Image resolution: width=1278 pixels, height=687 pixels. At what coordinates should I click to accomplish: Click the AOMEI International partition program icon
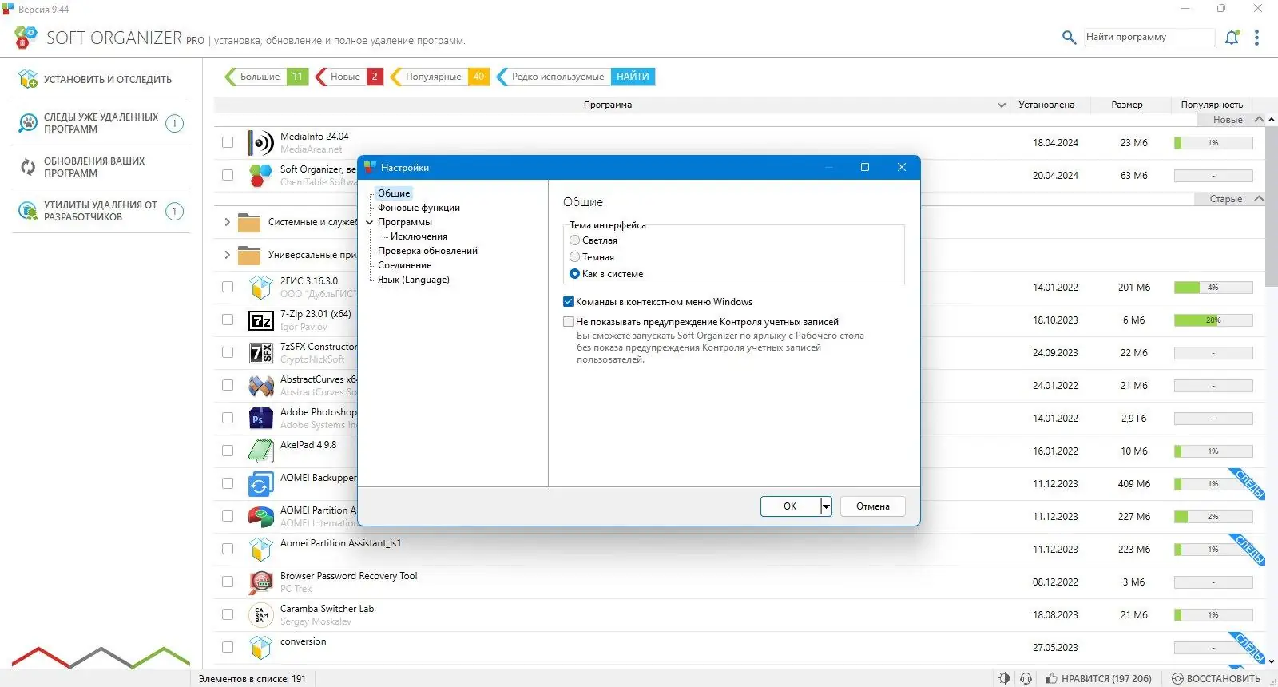click(x=260, y=517)
